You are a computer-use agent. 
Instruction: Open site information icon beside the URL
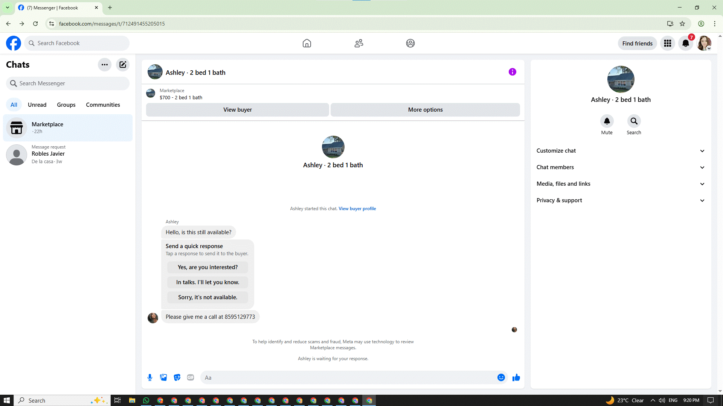[52, 24]
